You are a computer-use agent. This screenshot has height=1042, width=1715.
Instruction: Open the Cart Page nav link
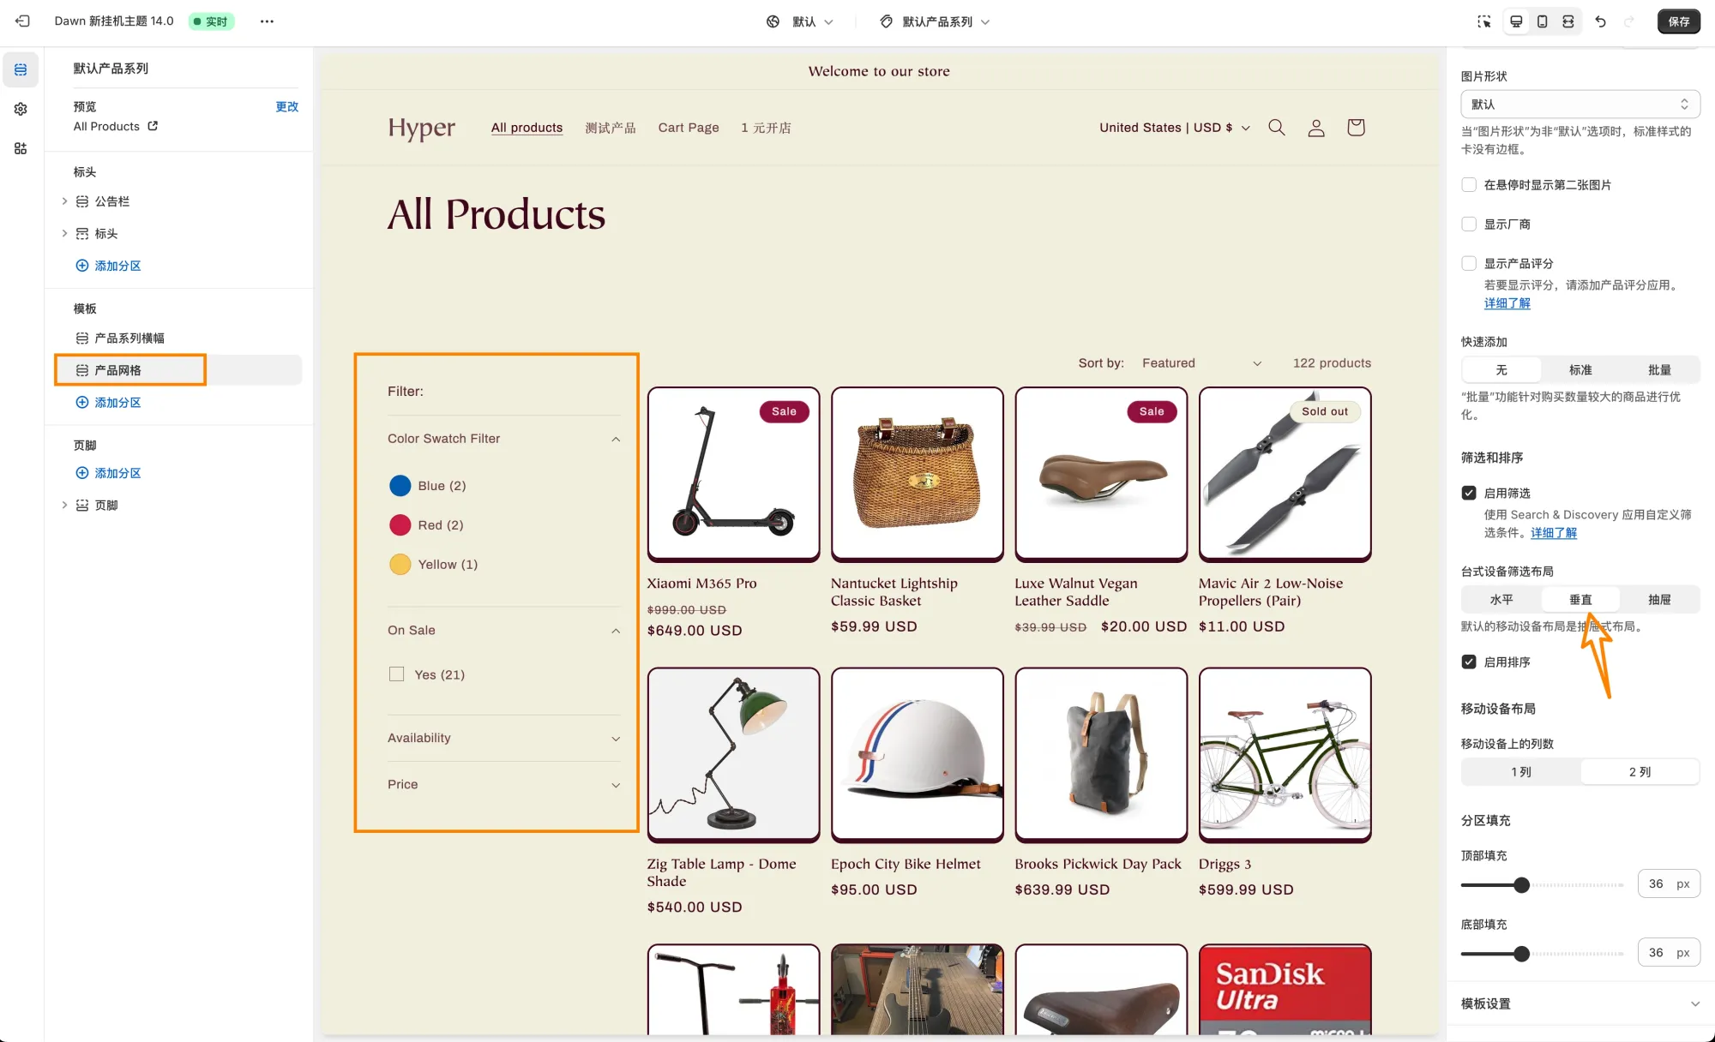[689, 128]
